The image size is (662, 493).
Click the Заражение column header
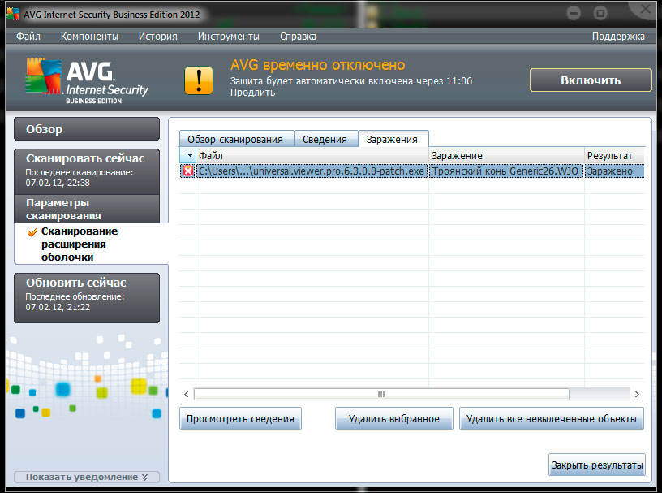point(506,155)
